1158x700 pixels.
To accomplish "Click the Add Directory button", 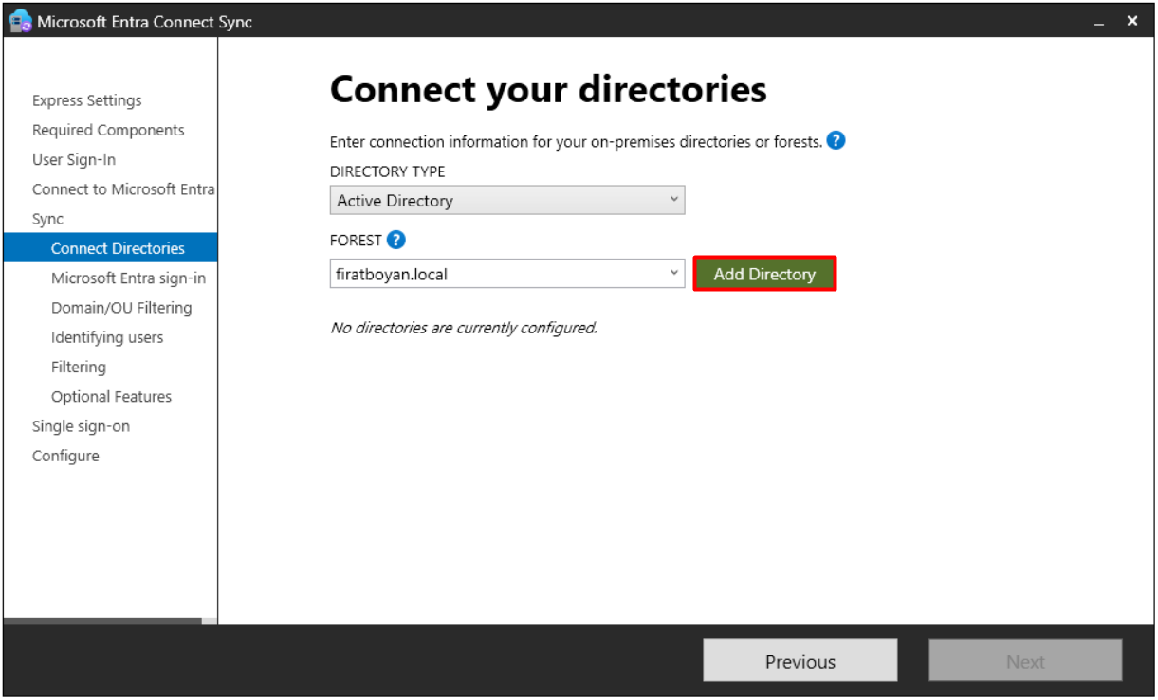I will click(x=764, y=274).
